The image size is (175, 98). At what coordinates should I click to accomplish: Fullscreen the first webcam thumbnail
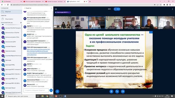click(70, 17)
